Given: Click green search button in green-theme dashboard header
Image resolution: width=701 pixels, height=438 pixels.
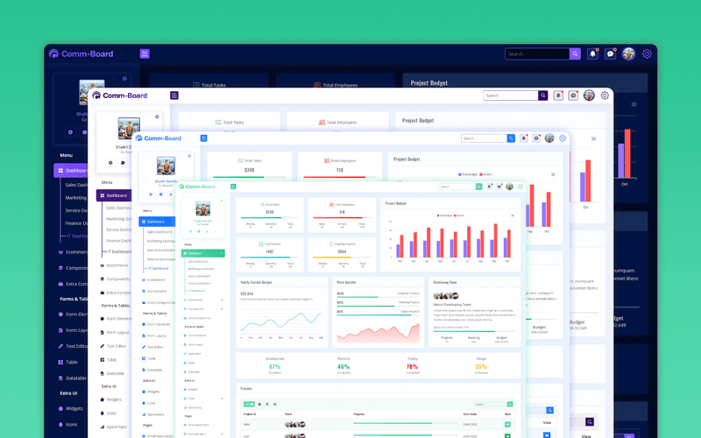Looking at the screenshot, I should [478, 187].
